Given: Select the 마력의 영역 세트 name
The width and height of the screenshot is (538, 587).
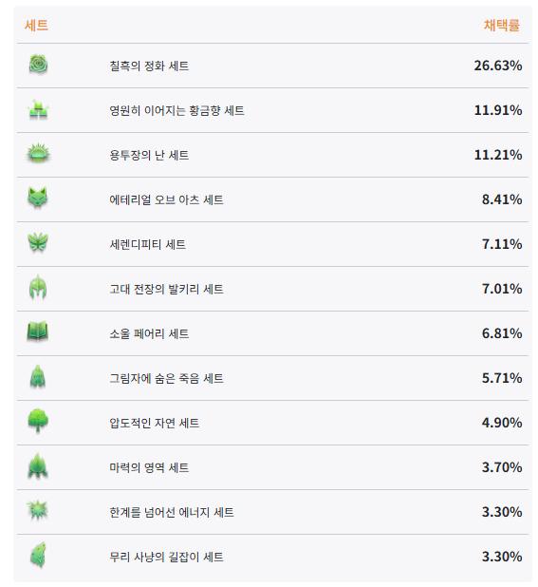Looking at the screenshot, I should [x=149, y=467].
